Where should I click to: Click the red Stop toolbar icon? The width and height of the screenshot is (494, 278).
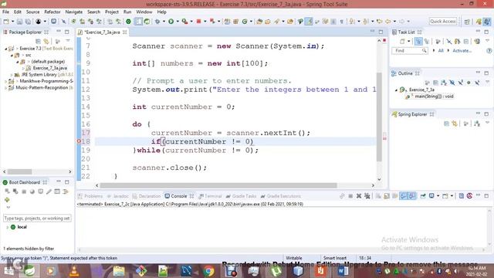(x=198, y=22)
